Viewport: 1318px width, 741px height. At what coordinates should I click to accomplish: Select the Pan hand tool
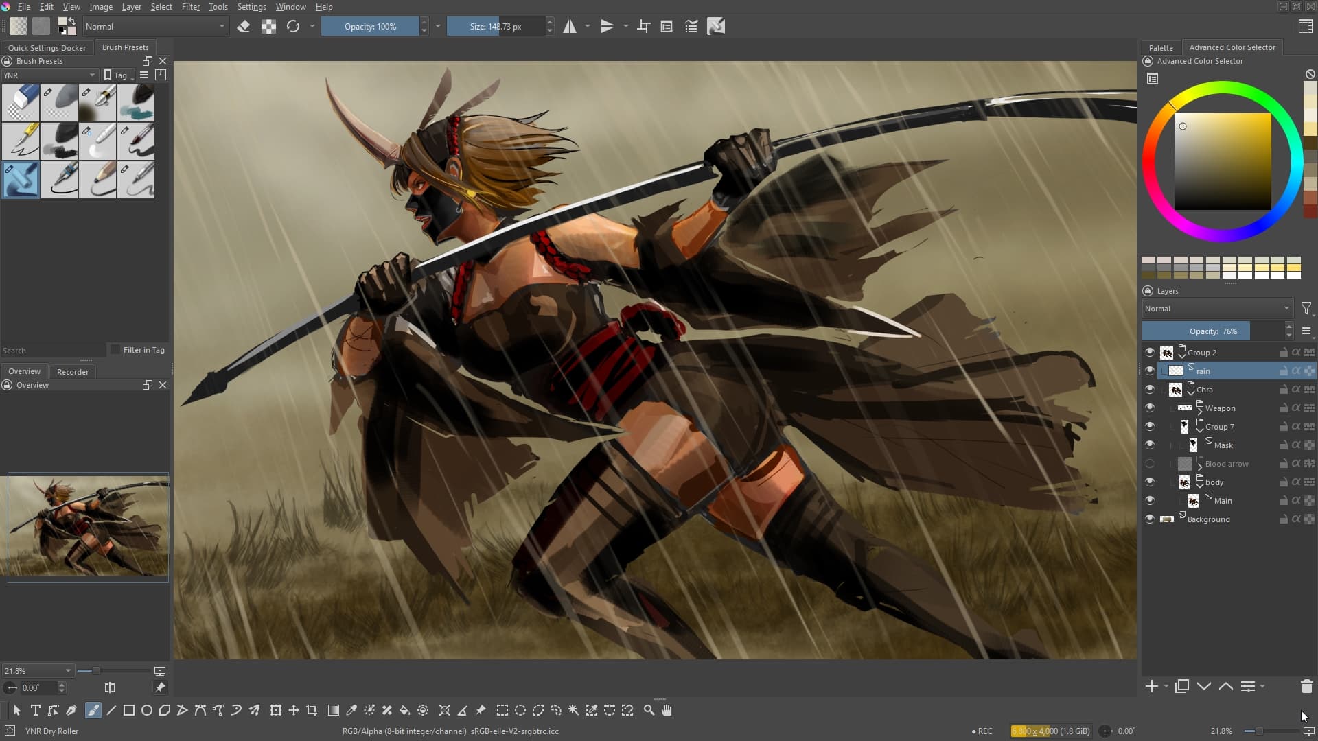pyautogui.click(x=667, y=710)
